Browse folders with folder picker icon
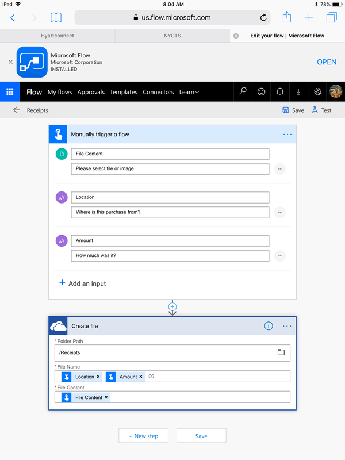The image size is (345, 460). (x=281, y=352)
